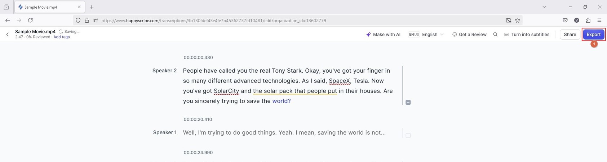
Task: Click the 00:00:20.410 timestamp
Action: tap(198, 120)
